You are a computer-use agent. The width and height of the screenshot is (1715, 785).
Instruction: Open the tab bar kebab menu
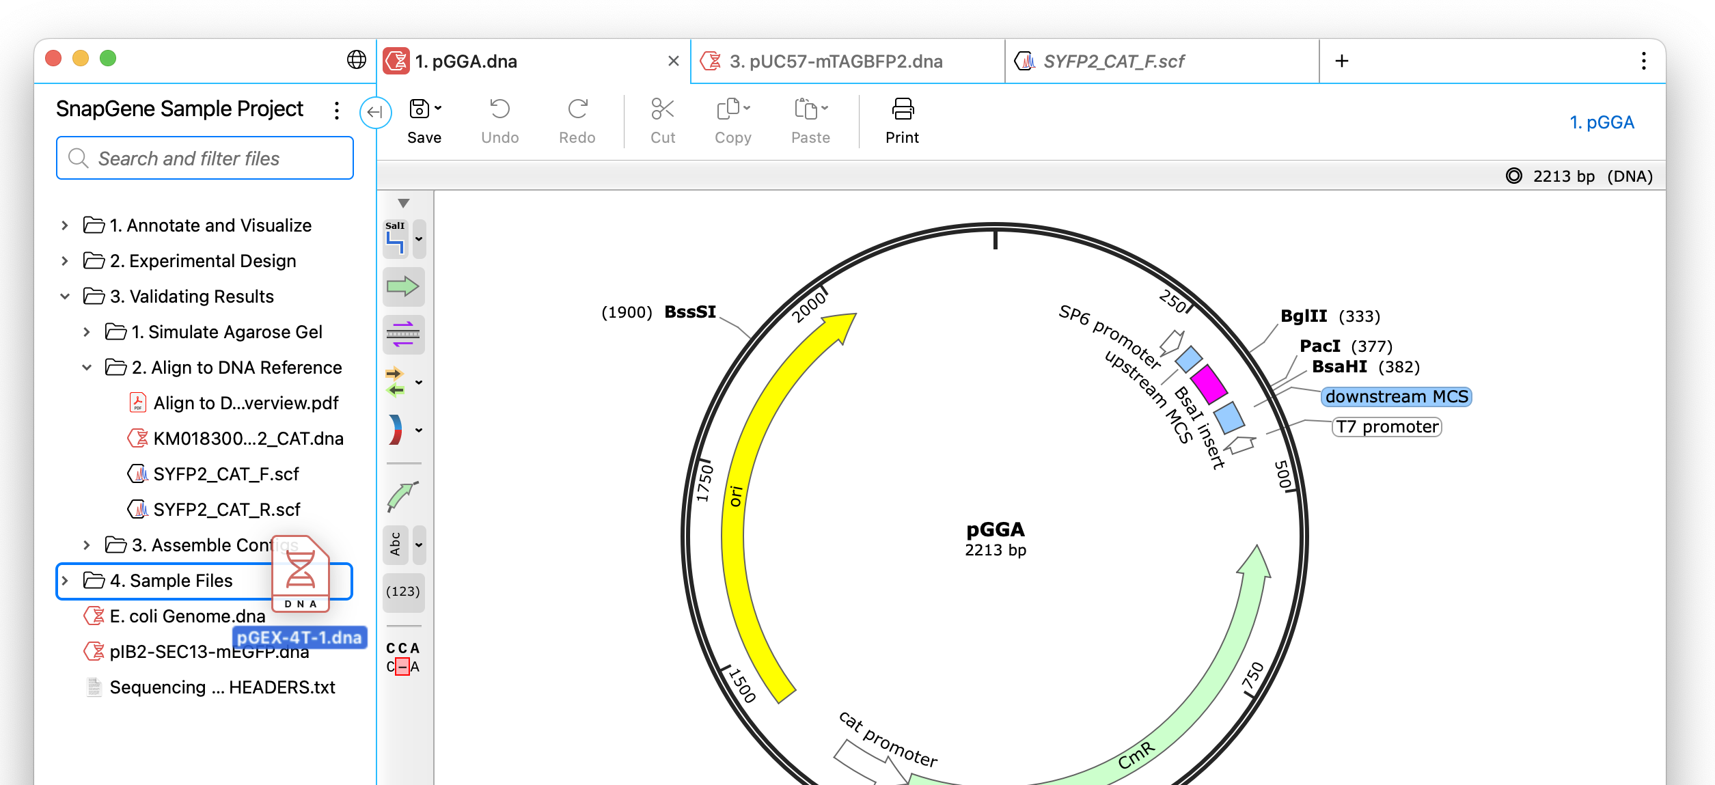tap(1643, 61)
